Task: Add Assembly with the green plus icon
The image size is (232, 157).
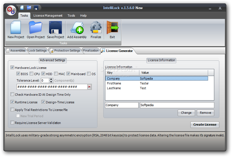Action: [x=77, y=30]
